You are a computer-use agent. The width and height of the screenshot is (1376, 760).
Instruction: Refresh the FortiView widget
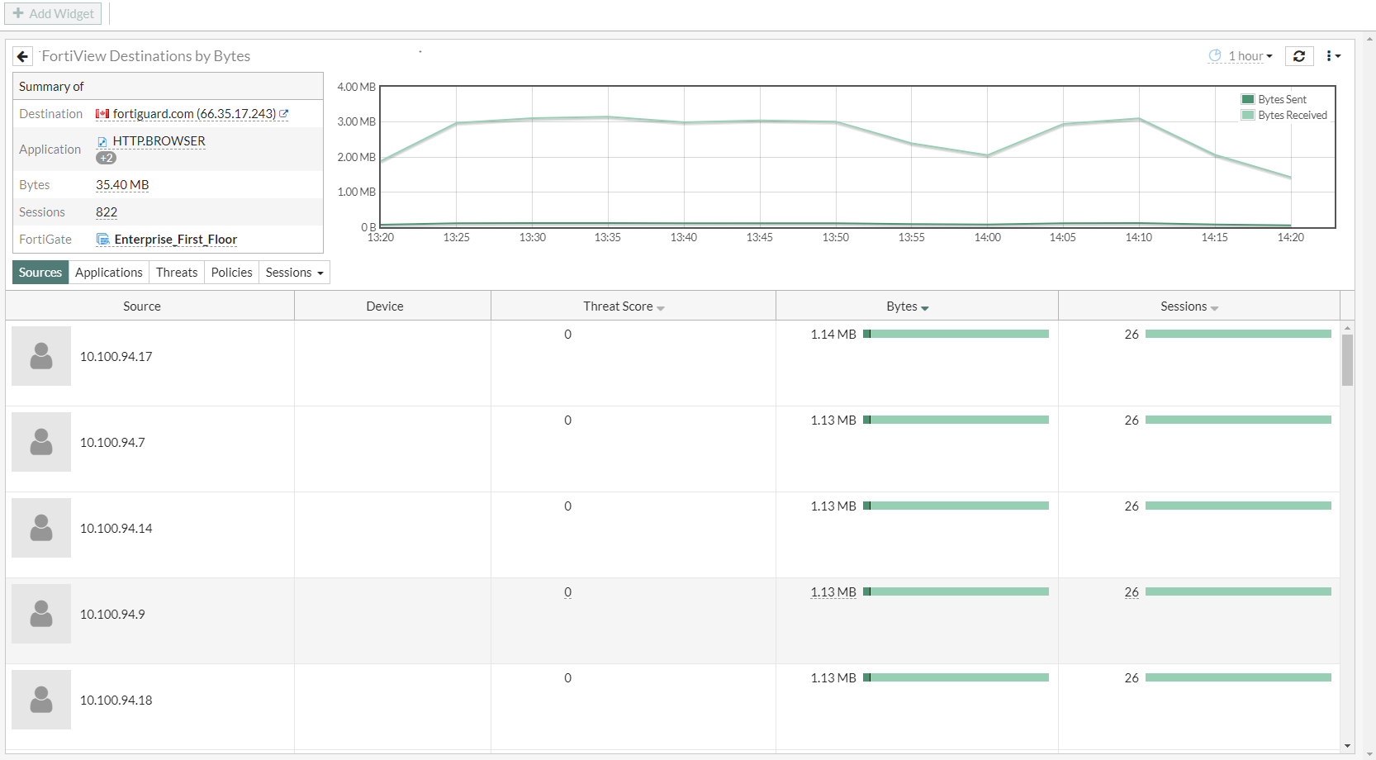tap(1299, 56)
